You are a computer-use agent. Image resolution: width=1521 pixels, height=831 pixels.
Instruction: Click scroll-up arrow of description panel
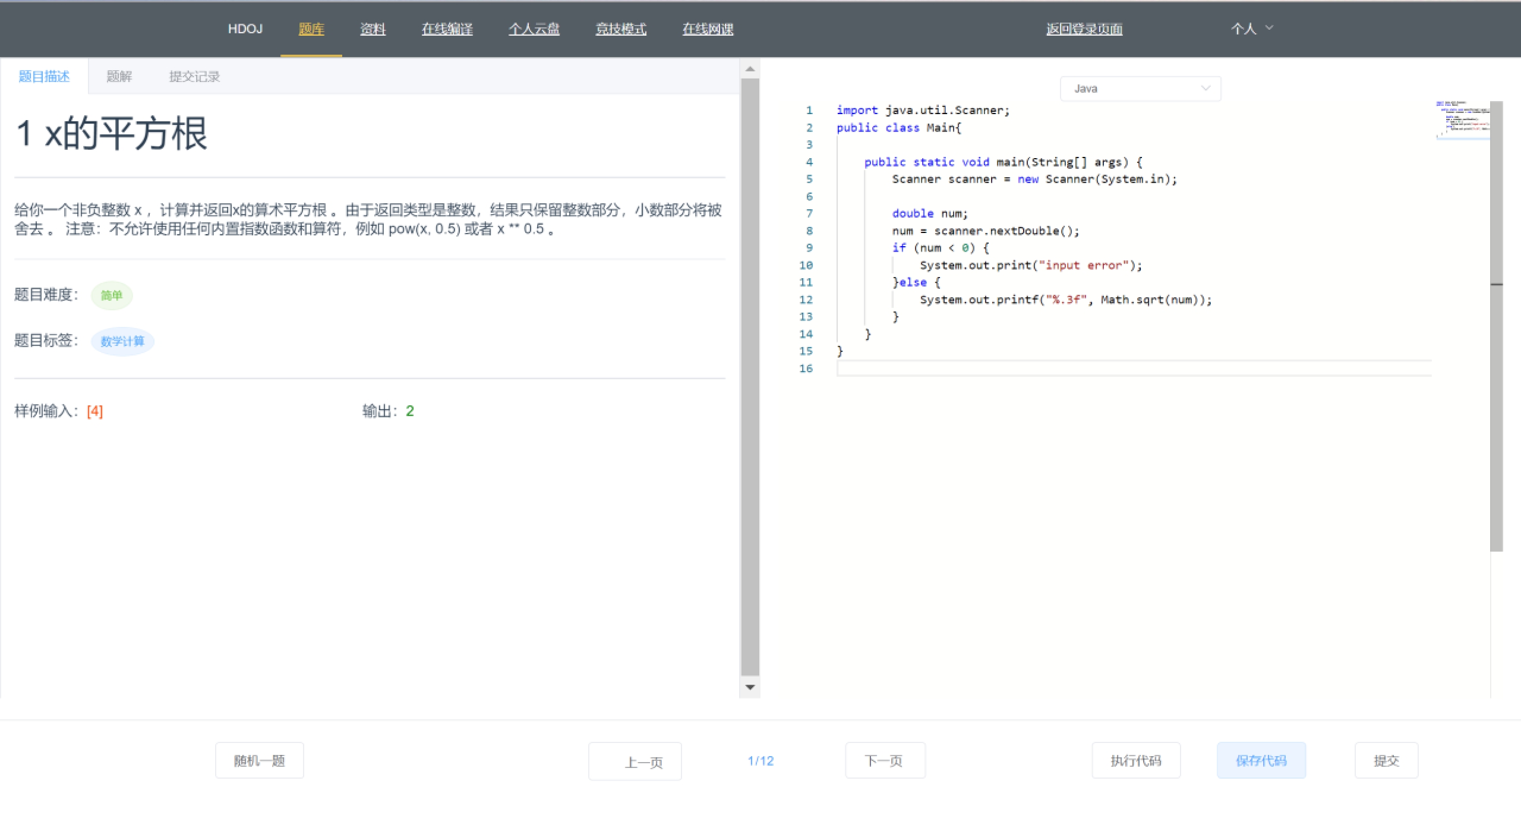(x=750, y=69)
